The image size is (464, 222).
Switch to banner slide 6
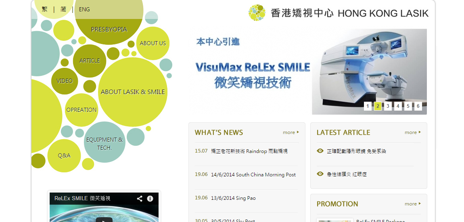click(x=418, y=106)
